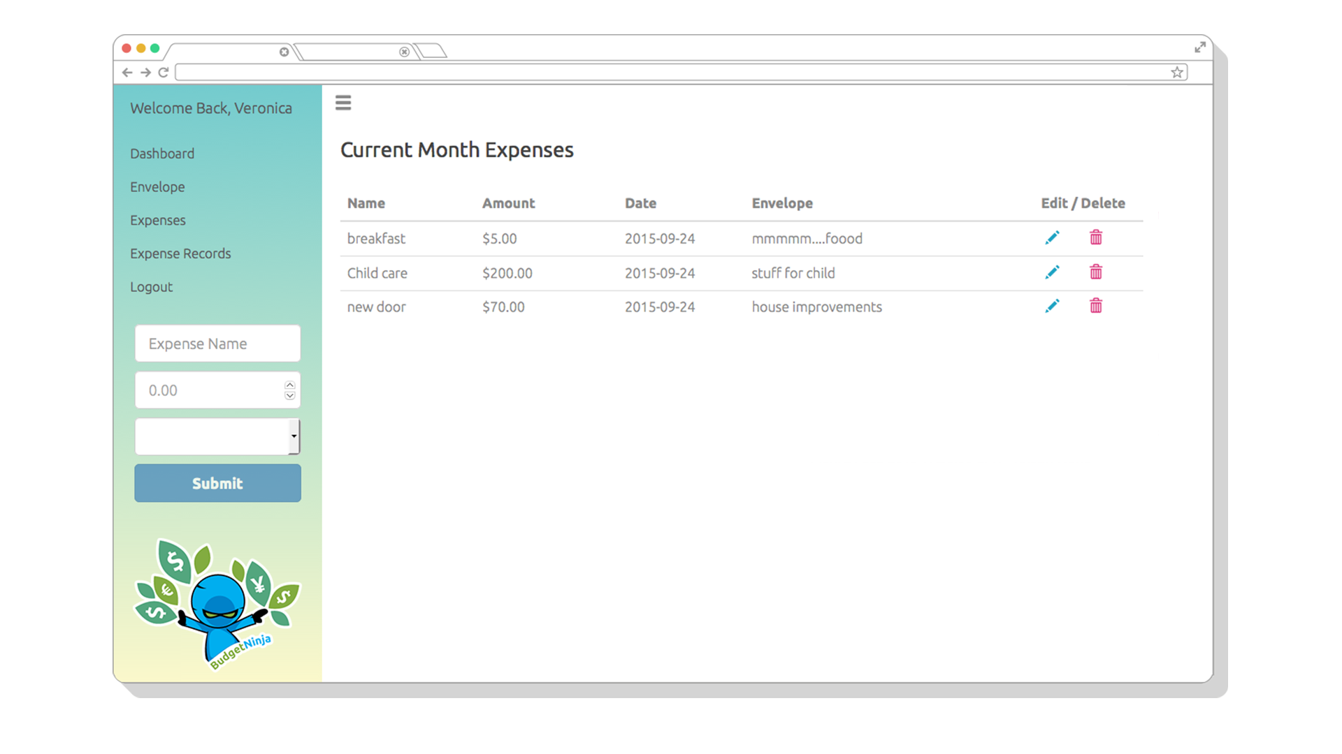Toggle sidebar with hamburger menu icon

click(x=343, y=103)
